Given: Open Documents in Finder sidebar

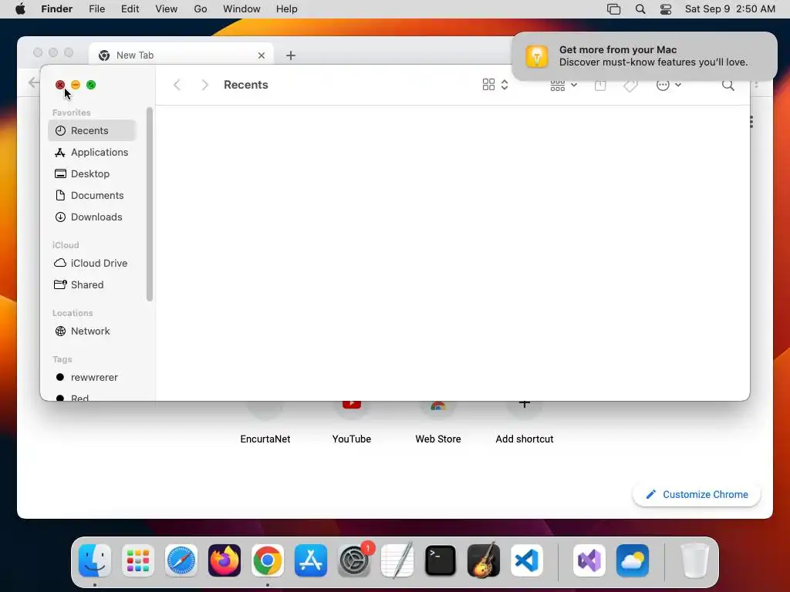Looking at the screenshot, I should point(93,195).
